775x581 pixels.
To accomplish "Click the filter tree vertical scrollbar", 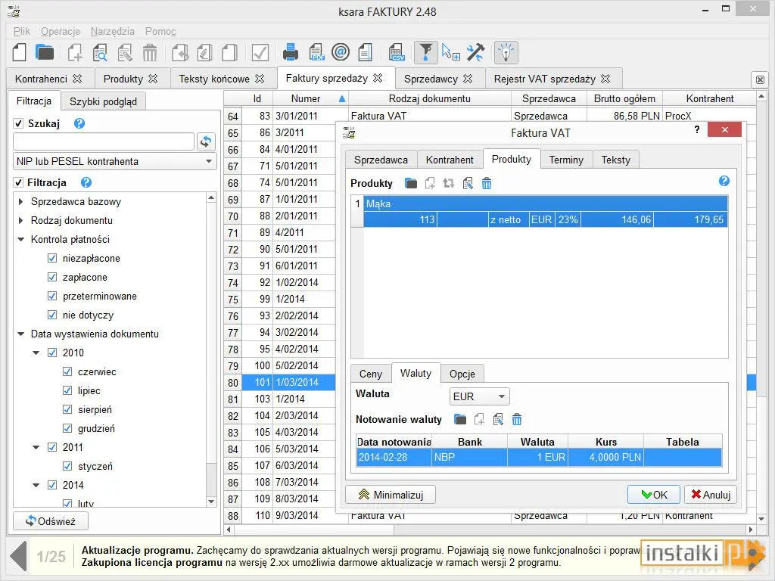I will point(211,350).
